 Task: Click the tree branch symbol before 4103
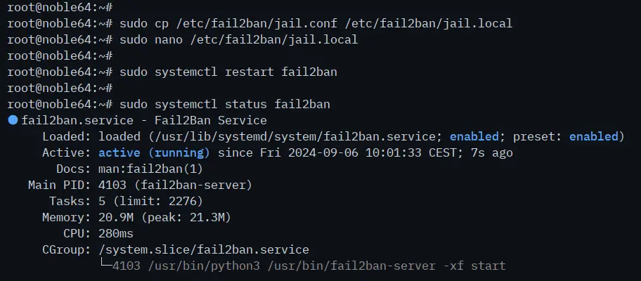click(105, 265)
